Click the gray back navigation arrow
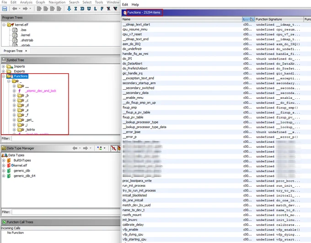 coord(15,9)
